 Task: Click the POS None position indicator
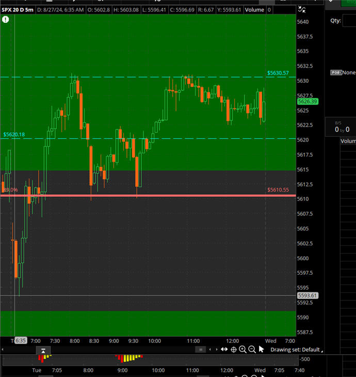(x=343, y=72)
